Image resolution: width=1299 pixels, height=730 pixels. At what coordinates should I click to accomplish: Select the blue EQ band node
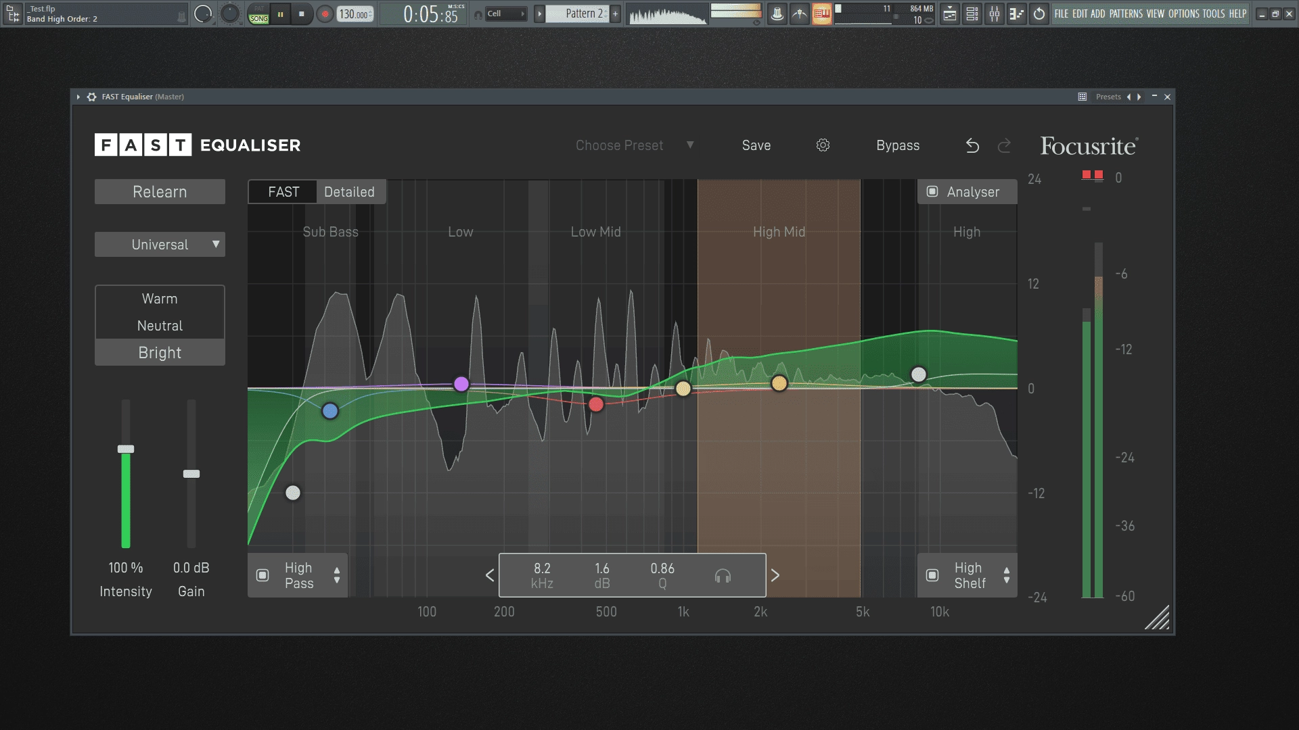[330, 411]
